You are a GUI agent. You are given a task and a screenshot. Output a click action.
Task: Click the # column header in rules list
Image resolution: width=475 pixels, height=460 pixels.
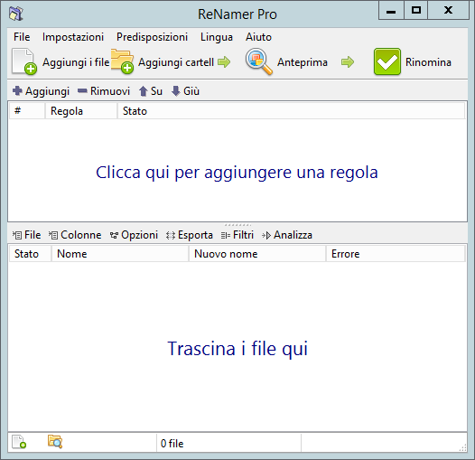[27, 111]
